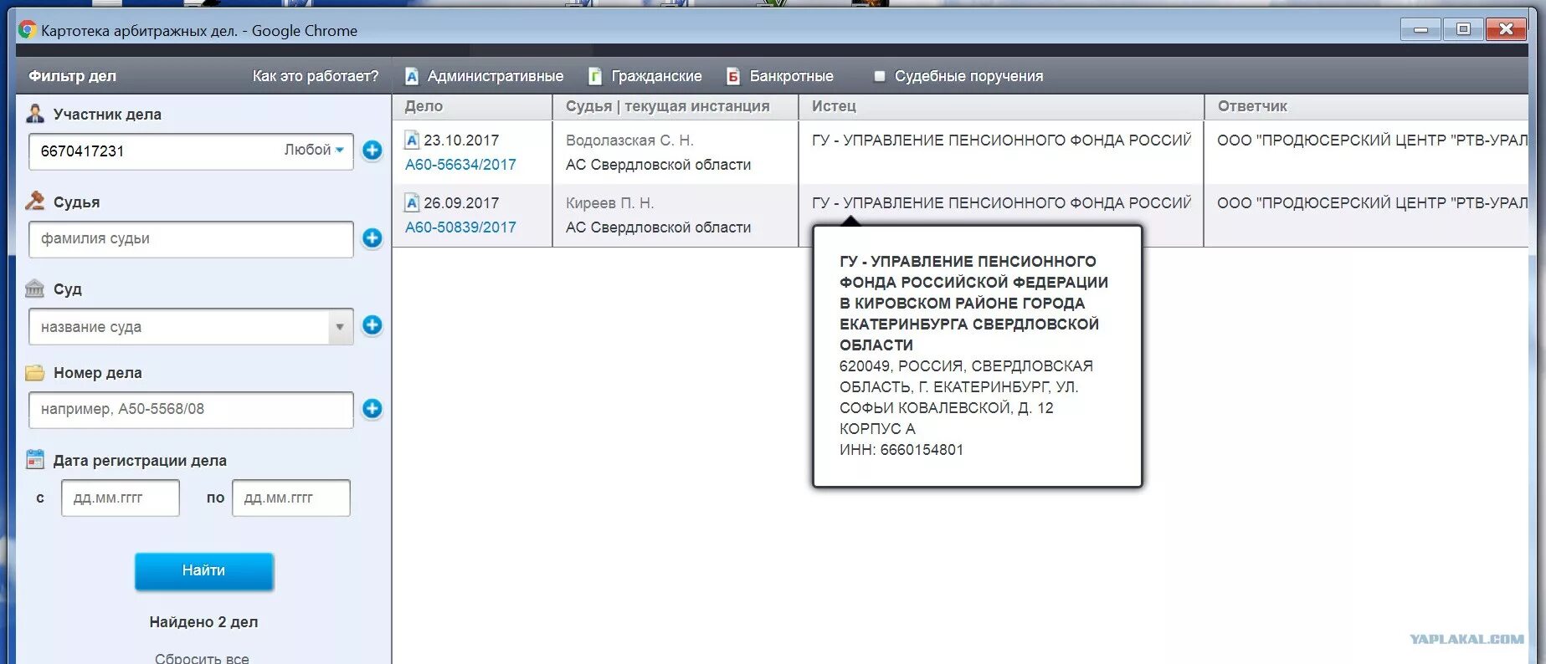
Task: Close the Chrome window
Action: tap(1507, 29)
